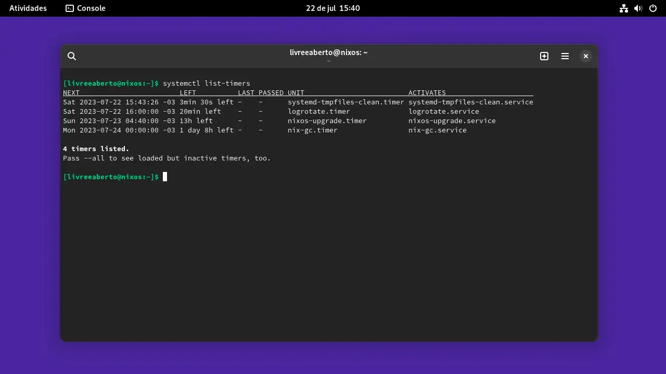Click the PASSED column header
666x374 pixels.
(271, 93)
